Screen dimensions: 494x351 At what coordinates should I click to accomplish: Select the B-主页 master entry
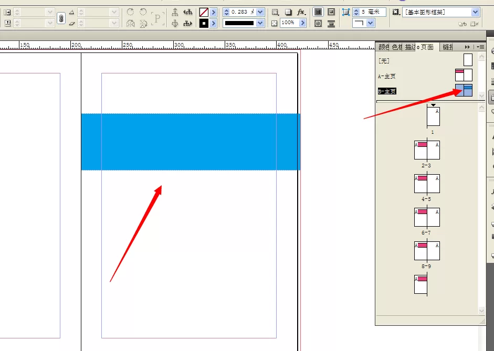[425, 91]
